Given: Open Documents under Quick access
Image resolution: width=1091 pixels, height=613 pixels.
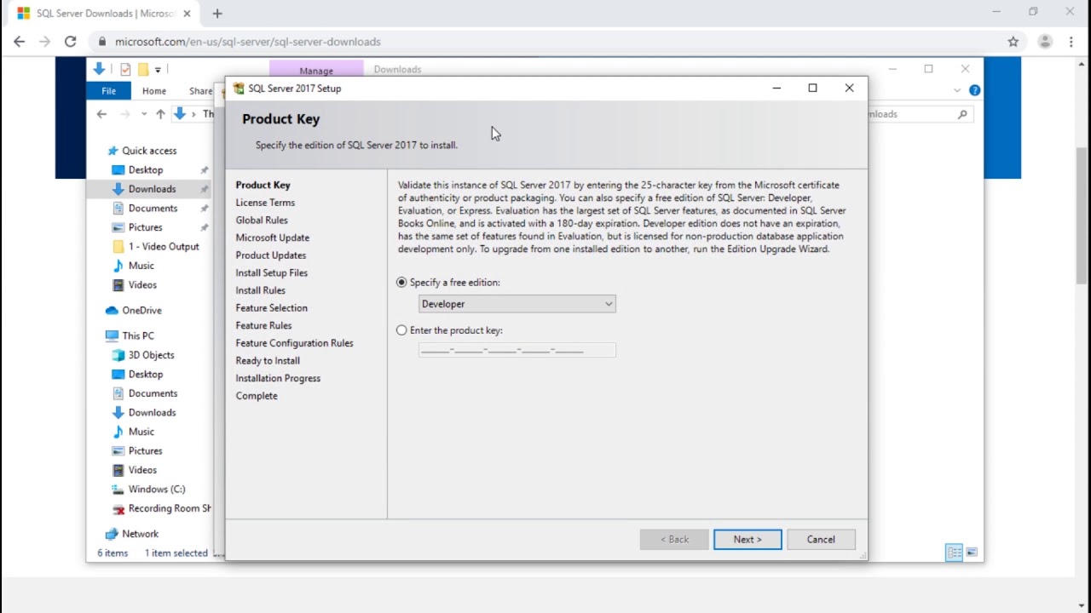Looking at the screenshot, I should tap(153, 209).
